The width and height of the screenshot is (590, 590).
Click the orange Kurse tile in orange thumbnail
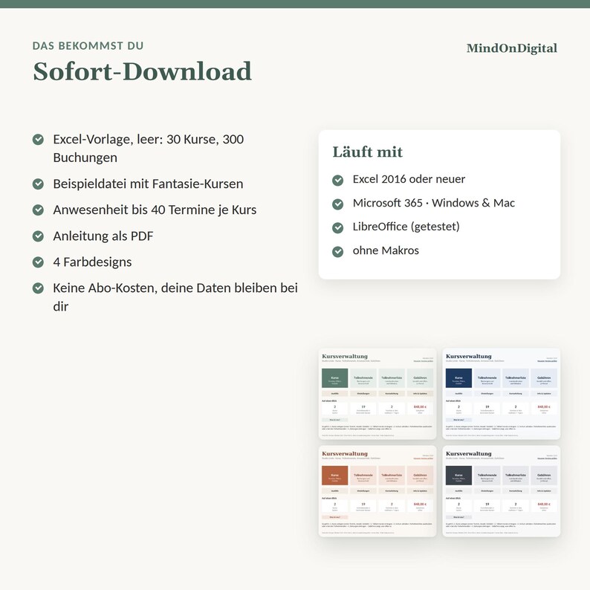(334, 476)
